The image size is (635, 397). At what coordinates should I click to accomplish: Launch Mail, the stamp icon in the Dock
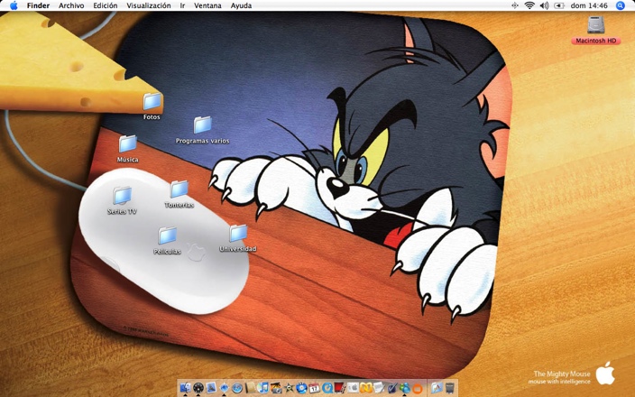[211, 388]
